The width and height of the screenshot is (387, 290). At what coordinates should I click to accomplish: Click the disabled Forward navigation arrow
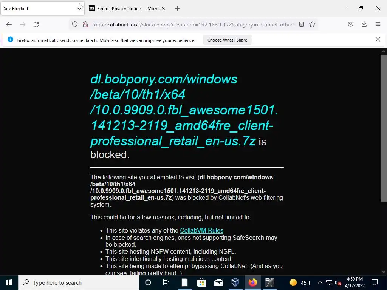point(22,25)
